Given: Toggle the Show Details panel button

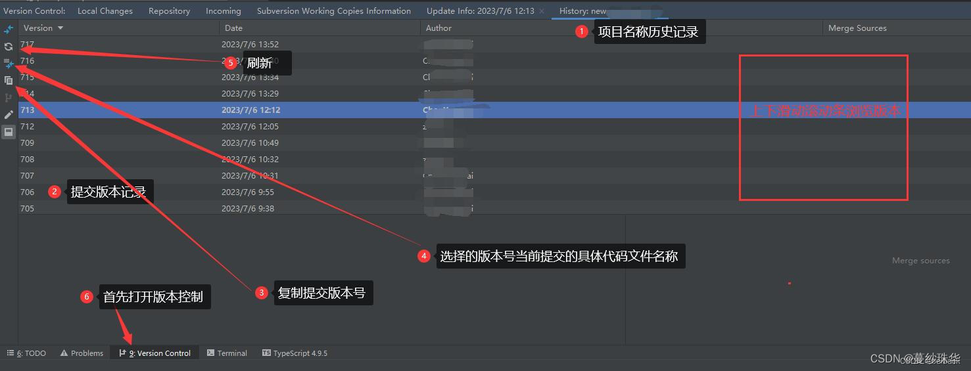Looking at the screenshot, I should click(x=9, y=132).
